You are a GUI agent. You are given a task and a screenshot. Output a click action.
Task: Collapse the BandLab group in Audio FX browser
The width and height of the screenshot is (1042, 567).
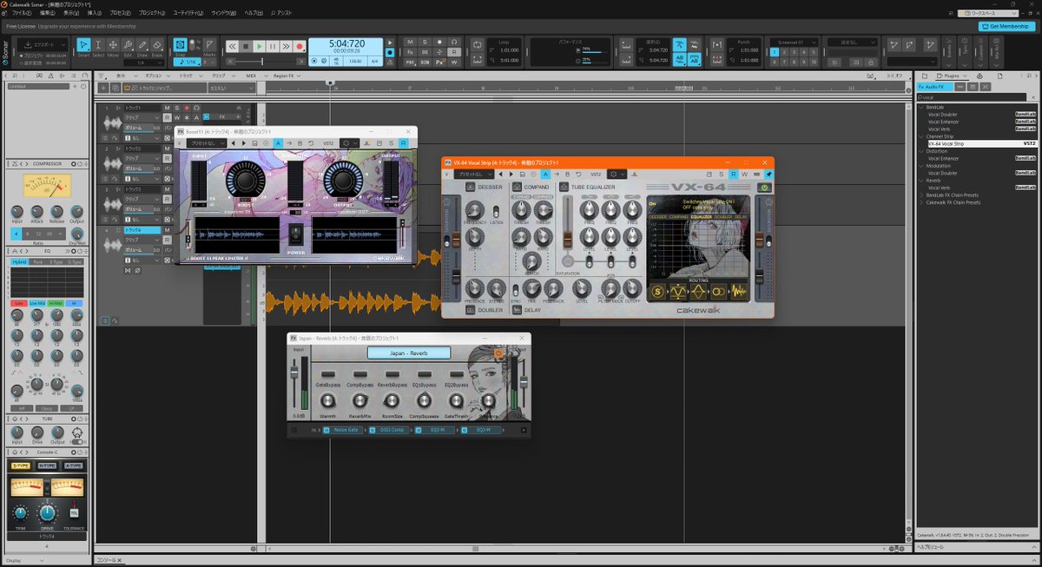click(920, 106)
